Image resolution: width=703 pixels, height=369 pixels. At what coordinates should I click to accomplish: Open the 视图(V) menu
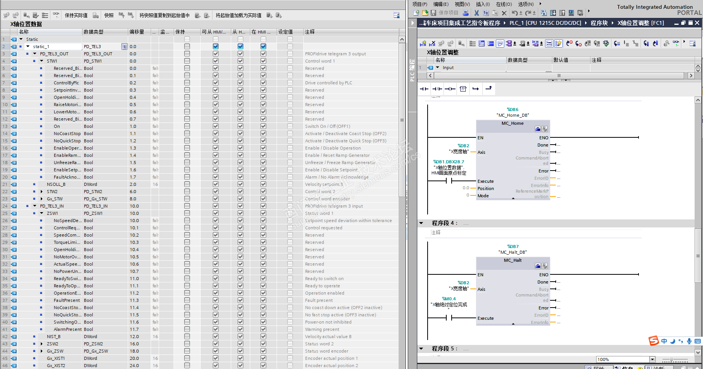click(x=462, y=4)
